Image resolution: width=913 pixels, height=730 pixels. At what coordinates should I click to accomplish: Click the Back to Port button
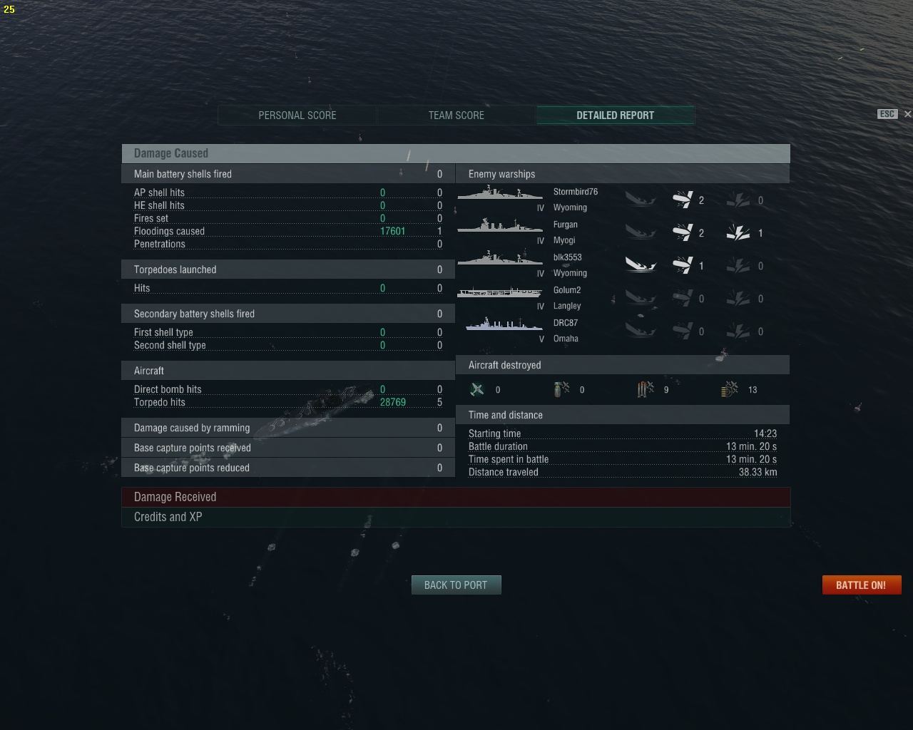456,585
